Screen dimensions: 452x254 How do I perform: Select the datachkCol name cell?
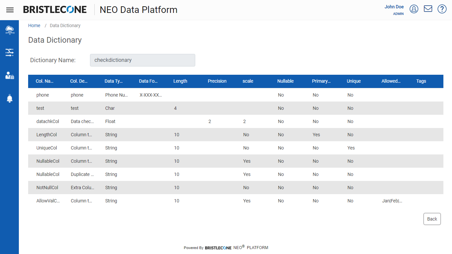[48, 121]
